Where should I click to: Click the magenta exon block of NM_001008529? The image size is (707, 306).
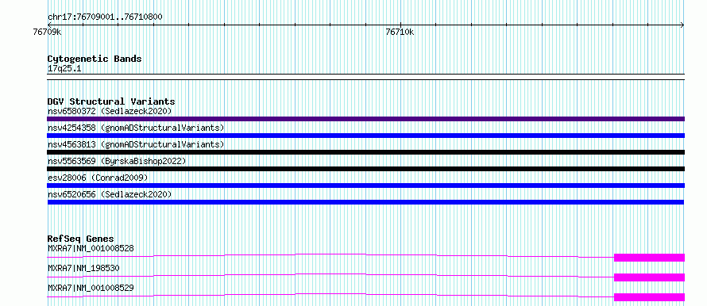point(649,297)
